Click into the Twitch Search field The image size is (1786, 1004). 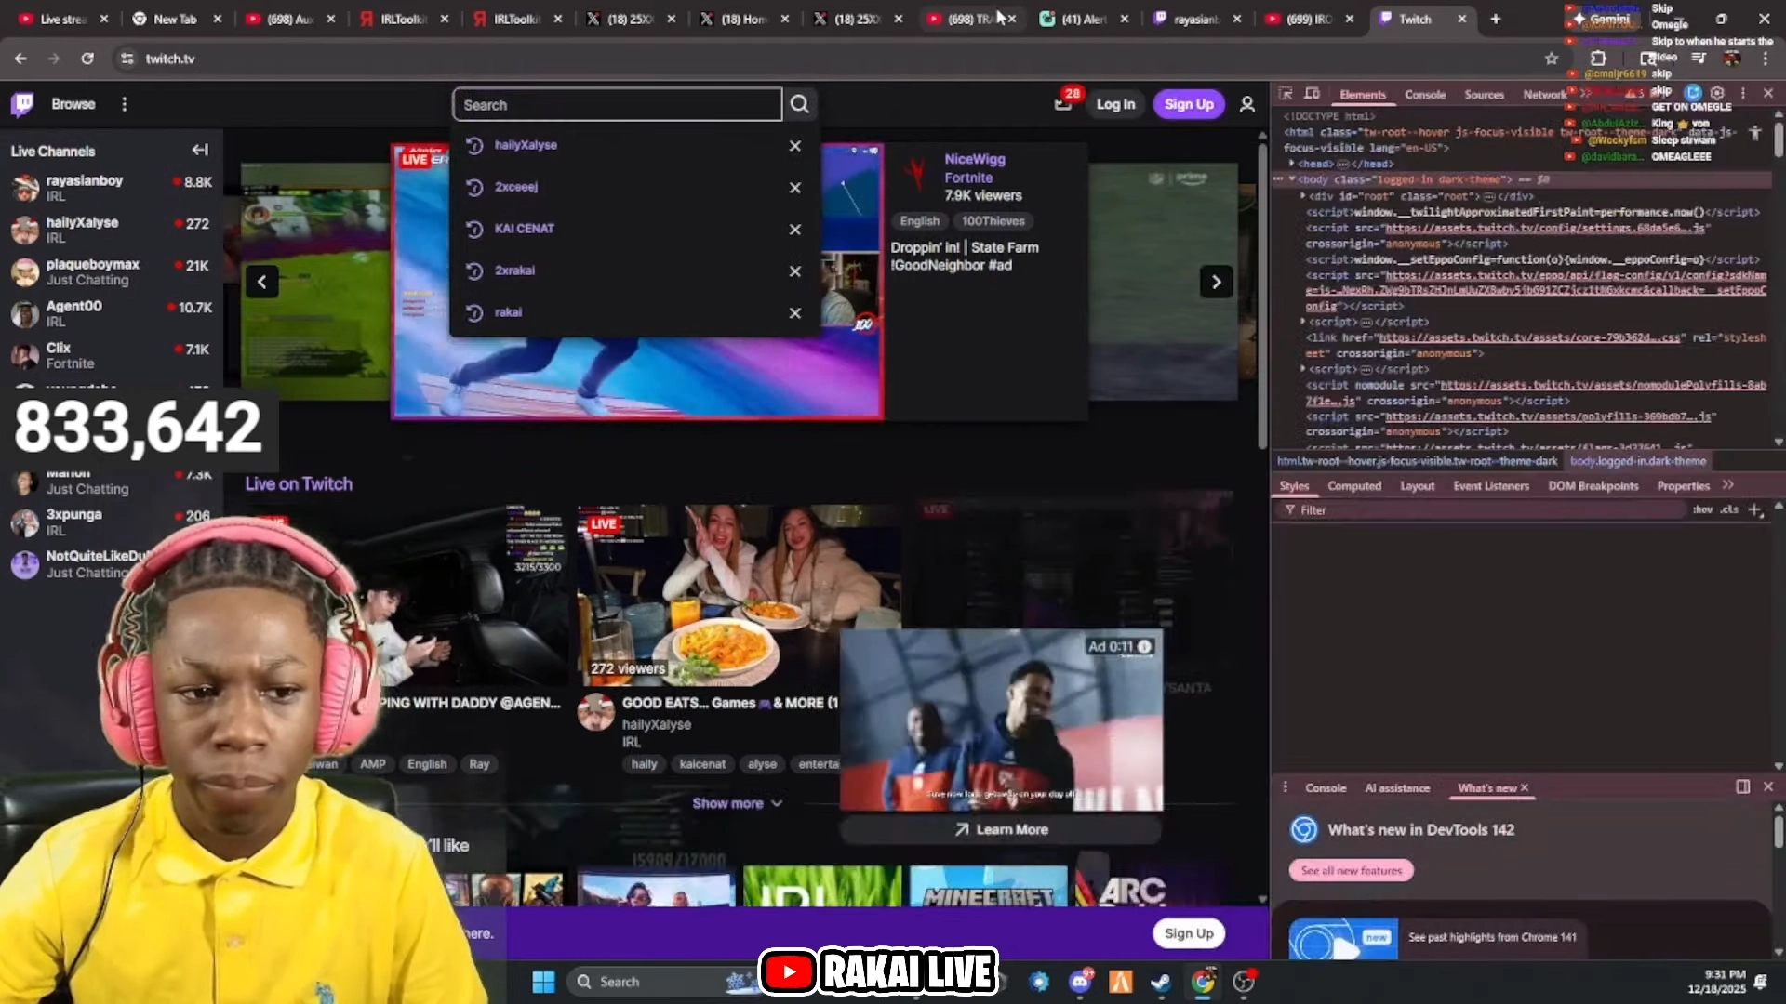[617, 105]
